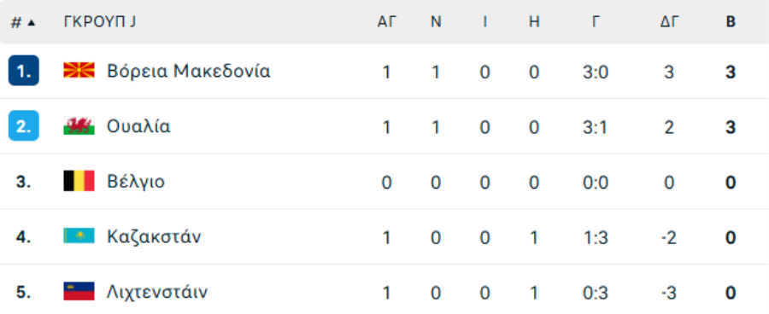Image resolution: width=769 pixels, height=314 pixels.
Task: Sort by ΔΓ goal difference header
Action: pyautogui.click(x=669, y=22)
